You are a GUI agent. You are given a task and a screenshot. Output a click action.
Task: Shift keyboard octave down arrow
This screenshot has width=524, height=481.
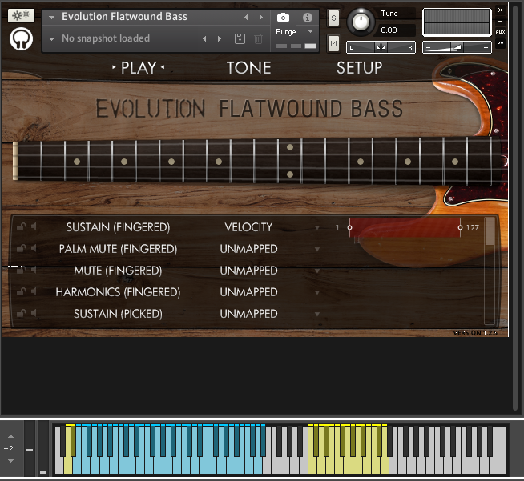coord(10,461)
